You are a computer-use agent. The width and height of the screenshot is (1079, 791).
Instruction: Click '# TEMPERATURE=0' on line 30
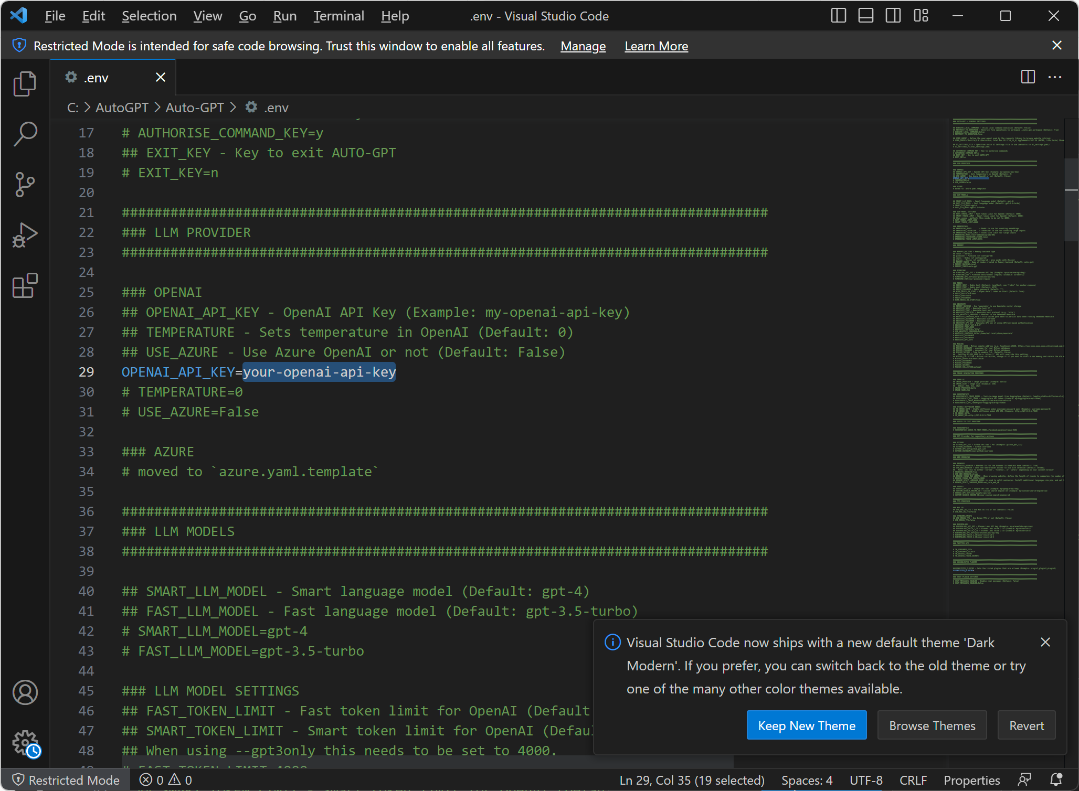[182, 392]
